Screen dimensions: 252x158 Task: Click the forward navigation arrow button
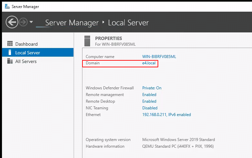coord(23,22)
